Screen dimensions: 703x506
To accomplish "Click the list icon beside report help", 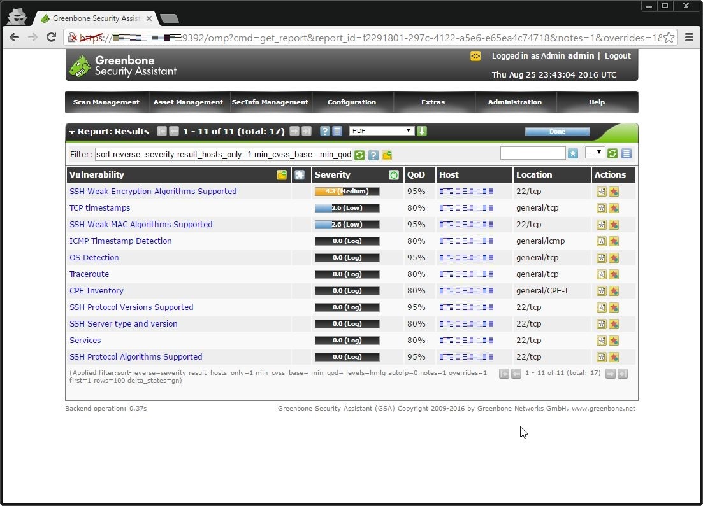I will coord(337,131).
